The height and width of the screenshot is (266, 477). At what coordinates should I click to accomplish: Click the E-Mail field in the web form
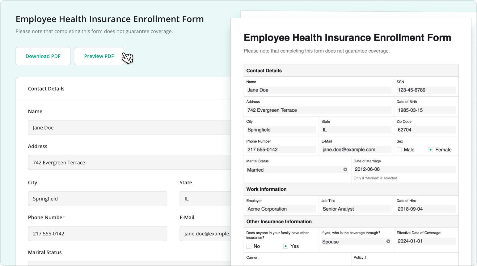(205, 234)
